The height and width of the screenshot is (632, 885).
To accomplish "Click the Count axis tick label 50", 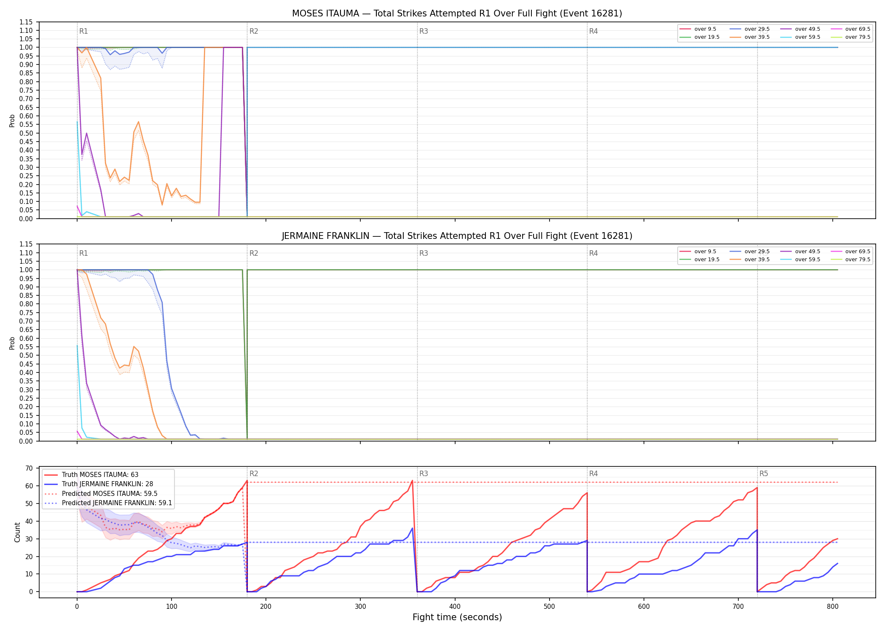I will (29, 503).
